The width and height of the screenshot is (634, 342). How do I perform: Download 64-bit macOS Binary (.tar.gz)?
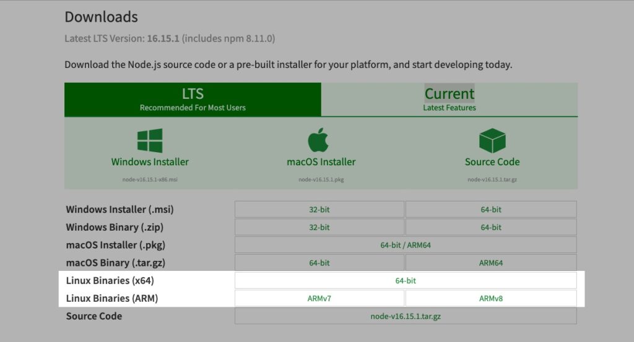coord(319,263)
